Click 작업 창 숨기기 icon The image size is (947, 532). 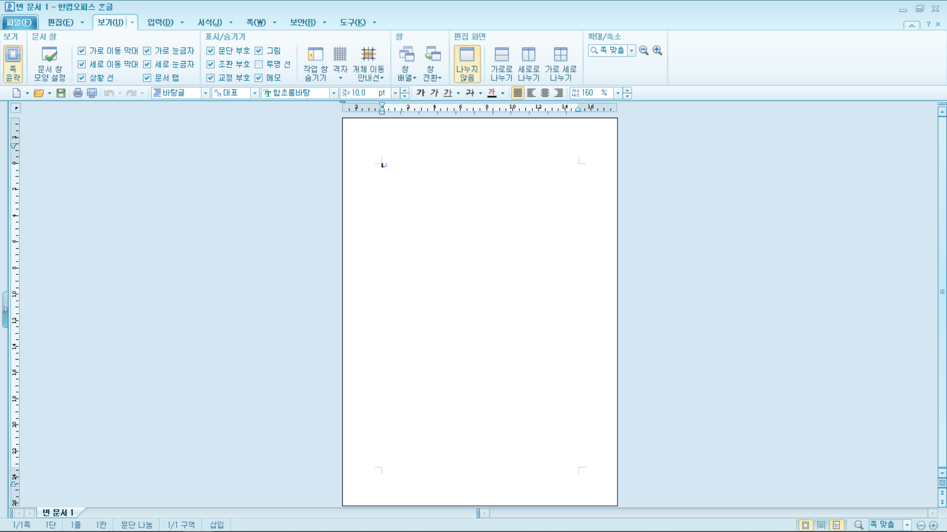tap(315, 64)
